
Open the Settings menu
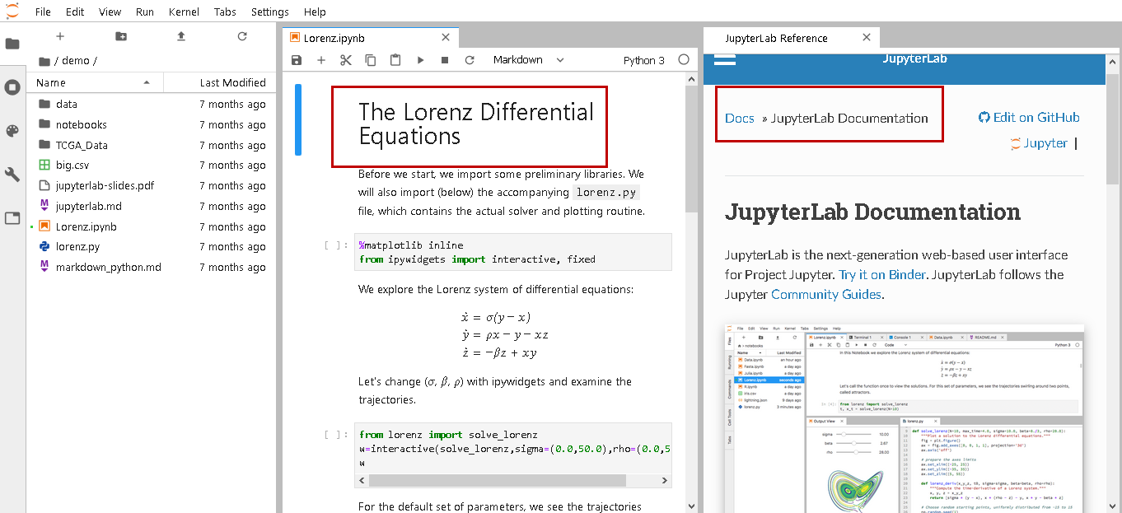[270, 12]
